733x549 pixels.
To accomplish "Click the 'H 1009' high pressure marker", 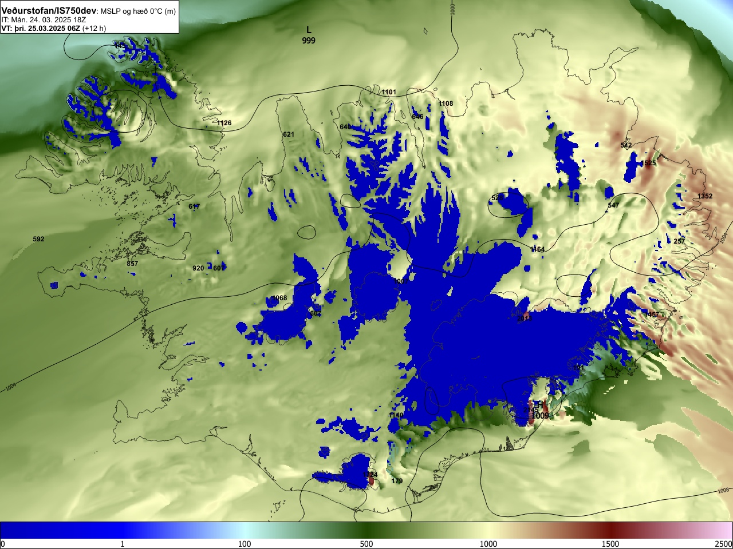I will point(539,410).
